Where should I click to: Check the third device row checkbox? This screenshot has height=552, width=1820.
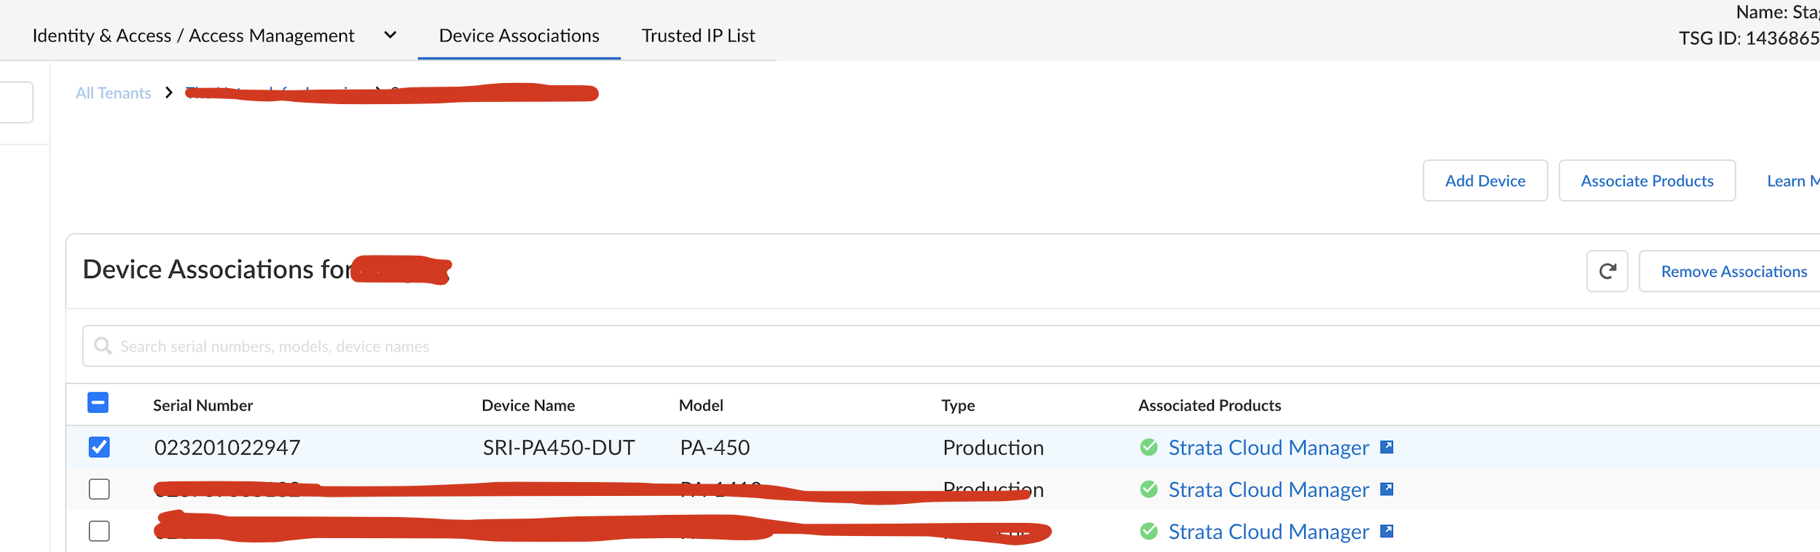click(x=99, y=532)
